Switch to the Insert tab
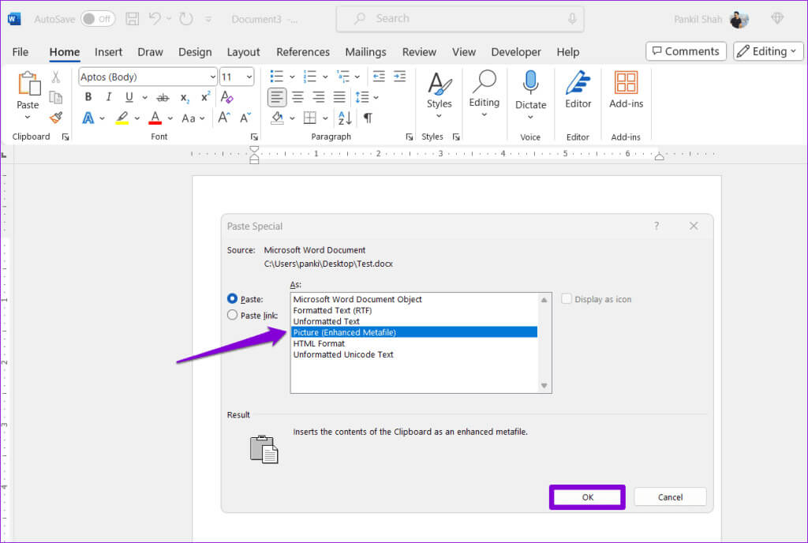 point(108,52)
